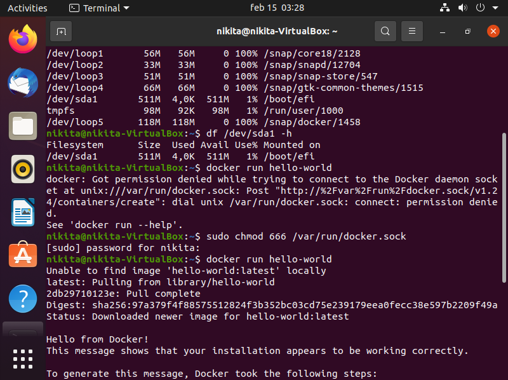The image size is (508, 380).
Task: Click the command 'df /dev/sda1 -h'
Action: click(249, 133)
